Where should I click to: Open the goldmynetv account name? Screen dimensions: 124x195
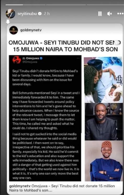pos(31,30)
